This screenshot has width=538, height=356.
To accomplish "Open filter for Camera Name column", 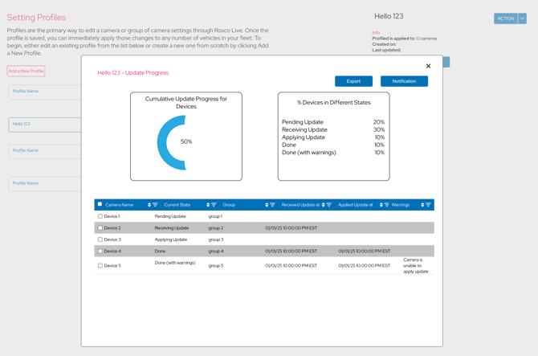I will [x=155, y=205].
